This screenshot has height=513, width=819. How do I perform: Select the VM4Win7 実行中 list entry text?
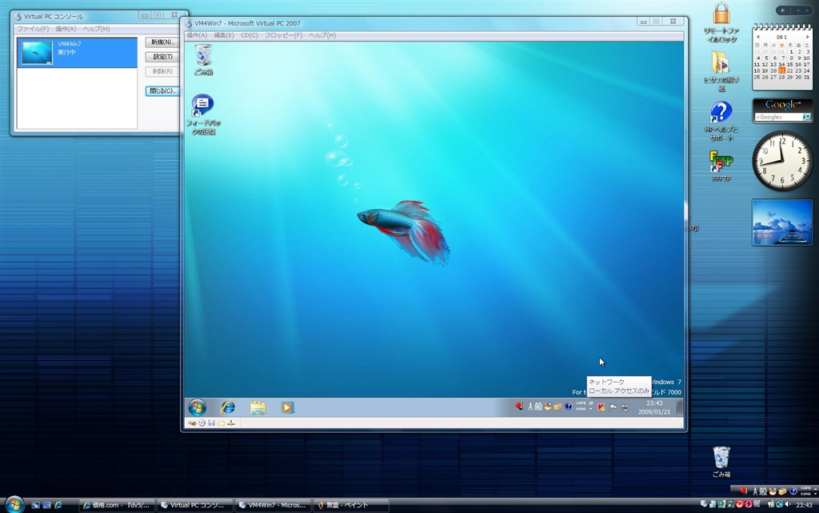(69, 48)
